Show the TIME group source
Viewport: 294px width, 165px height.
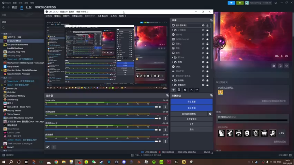coord(203,58)
